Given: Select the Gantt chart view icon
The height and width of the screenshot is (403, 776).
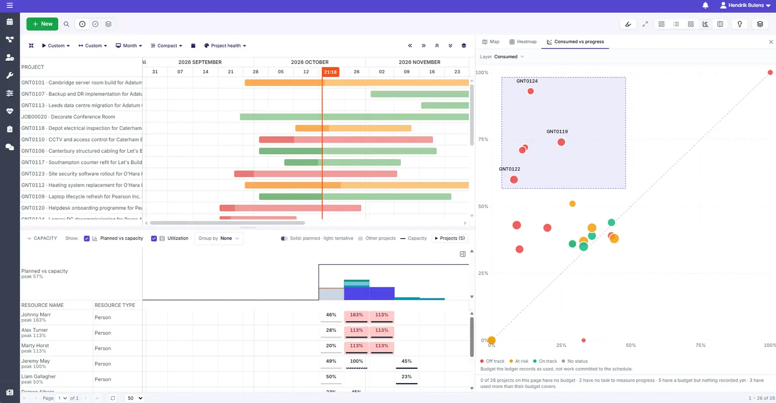Looking at the screenshot, I should [x=705, y=24].
